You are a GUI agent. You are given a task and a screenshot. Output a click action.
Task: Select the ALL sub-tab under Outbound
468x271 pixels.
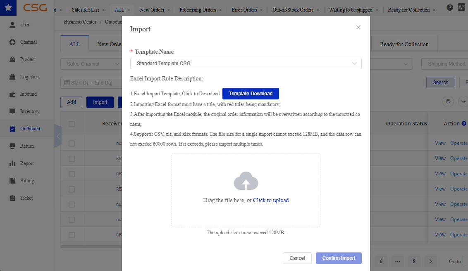coord(74,44)
